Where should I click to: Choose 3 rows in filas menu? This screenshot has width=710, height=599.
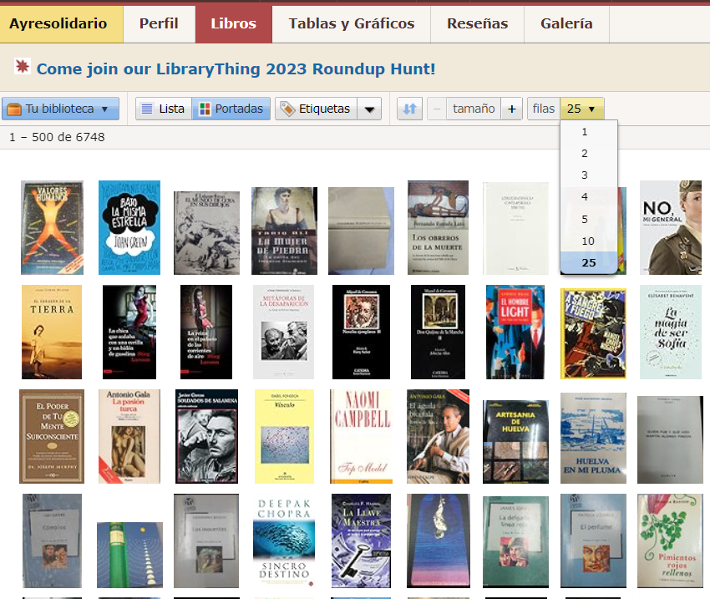(x=589, y=175)
